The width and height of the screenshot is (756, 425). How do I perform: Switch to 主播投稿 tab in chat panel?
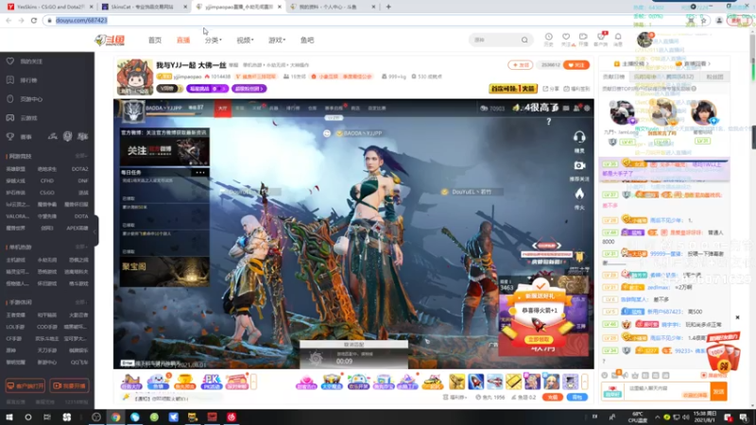pyautogui.click(x=630, y=63)
